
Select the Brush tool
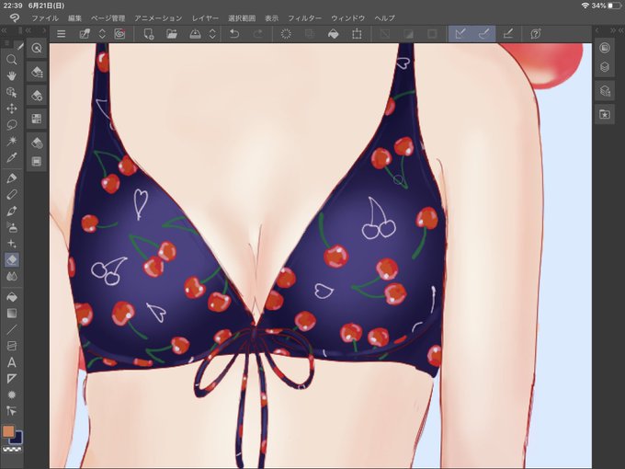coord(12,211)
